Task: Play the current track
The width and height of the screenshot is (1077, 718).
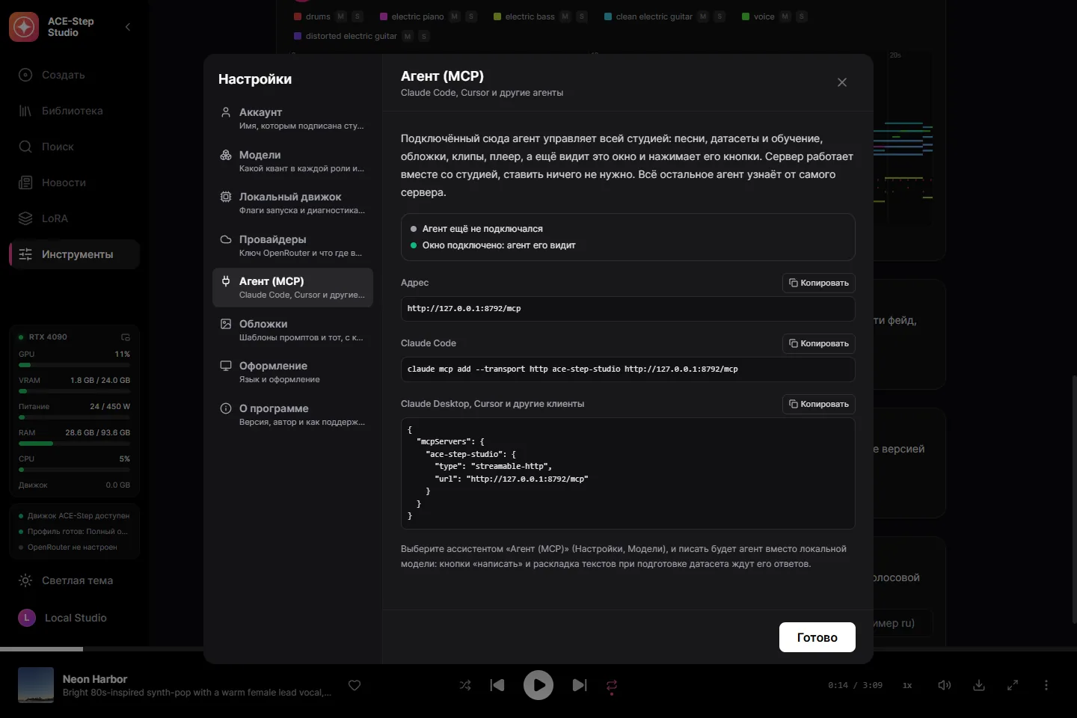Action: pos(538,685)
